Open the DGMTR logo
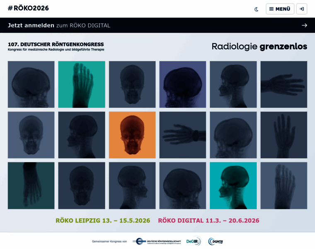 (x=216, y=242)
